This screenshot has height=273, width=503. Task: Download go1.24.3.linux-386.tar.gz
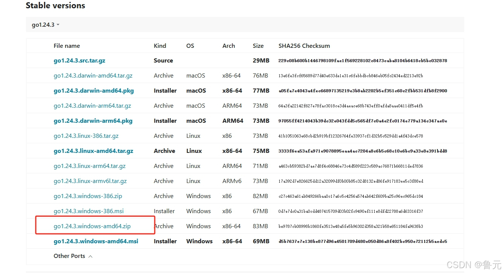click(86, 136)
